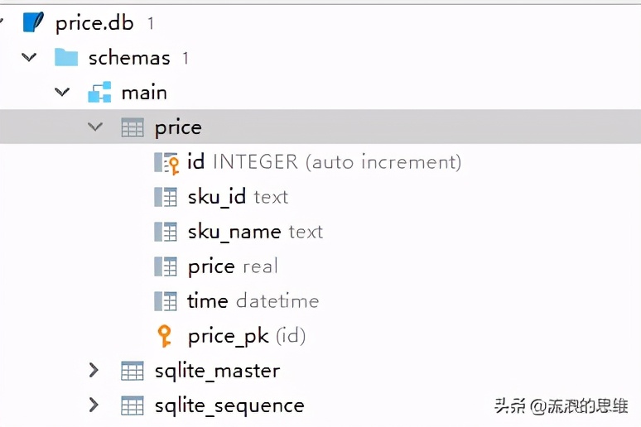
Task: Select the time datetime column
Action: click(253, 301)
